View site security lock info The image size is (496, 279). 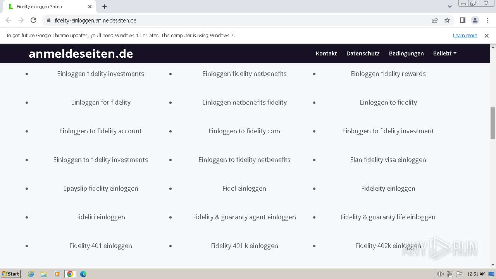[48, 20]
